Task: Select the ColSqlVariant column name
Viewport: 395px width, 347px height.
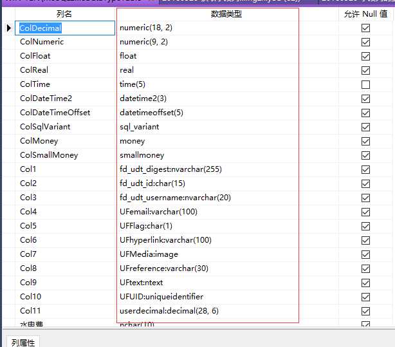Action: click(45, 127)
